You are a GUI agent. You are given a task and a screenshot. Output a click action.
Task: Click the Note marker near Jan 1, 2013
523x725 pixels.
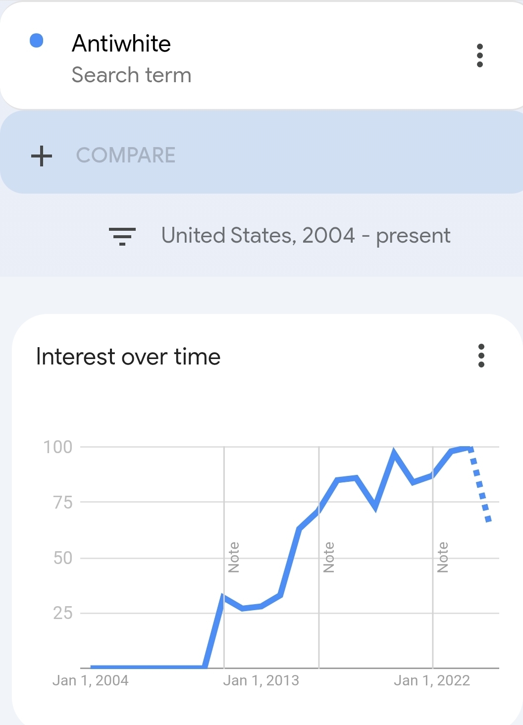(234, 558)
